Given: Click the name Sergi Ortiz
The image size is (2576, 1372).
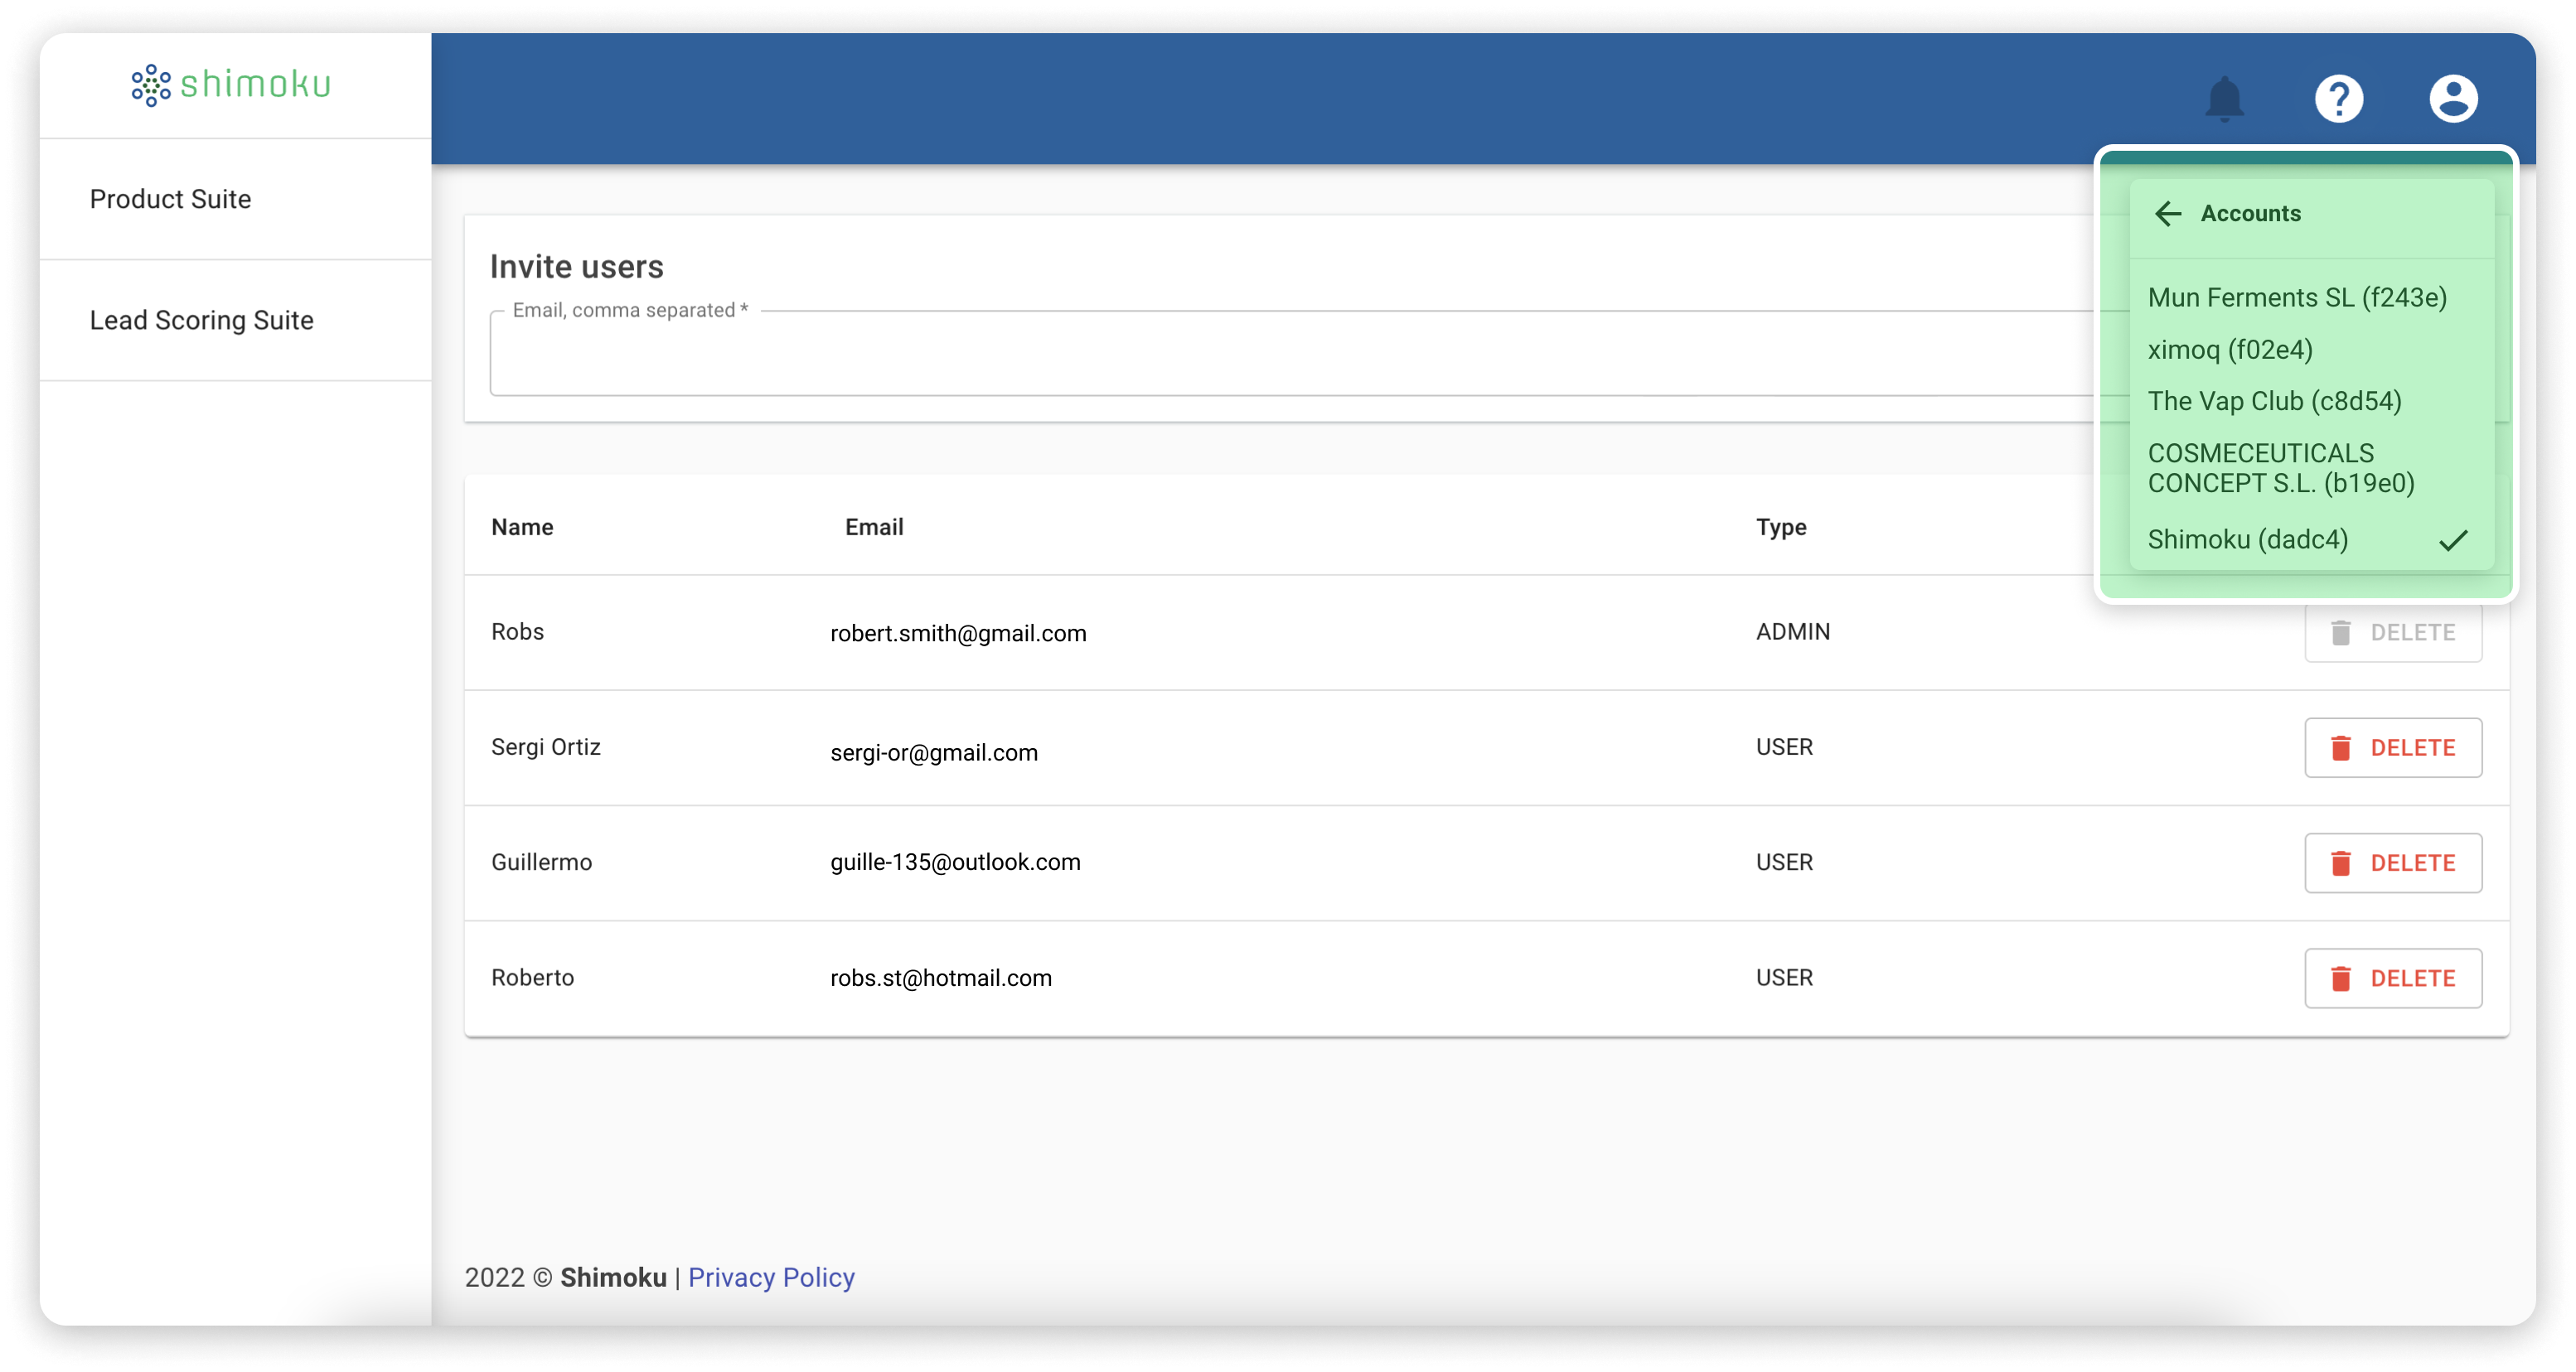Looking at the screenshot, I should tap(546, 746).
